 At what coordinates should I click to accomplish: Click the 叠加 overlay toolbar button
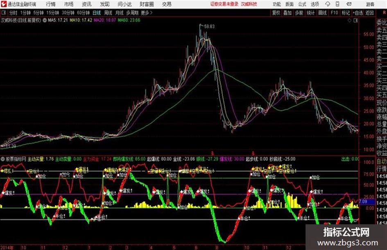(287, 13)
